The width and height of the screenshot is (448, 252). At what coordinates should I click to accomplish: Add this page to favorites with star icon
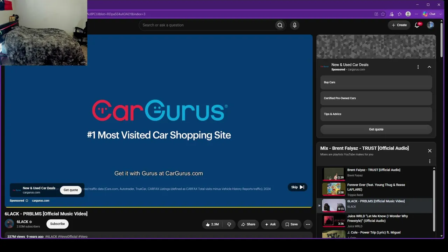(x=383, y=14)
